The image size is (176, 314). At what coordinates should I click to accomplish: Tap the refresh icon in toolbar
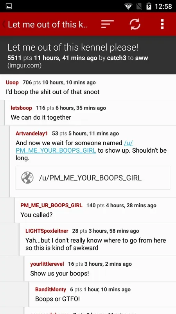(x=135, y=24)
